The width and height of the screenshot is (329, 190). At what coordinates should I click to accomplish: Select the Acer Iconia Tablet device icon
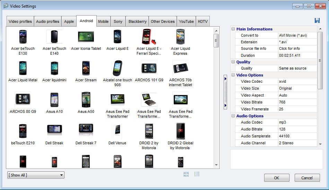86,37
